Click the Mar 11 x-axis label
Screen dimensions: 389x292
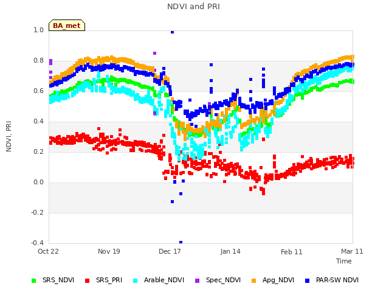[x=352, y=251]
